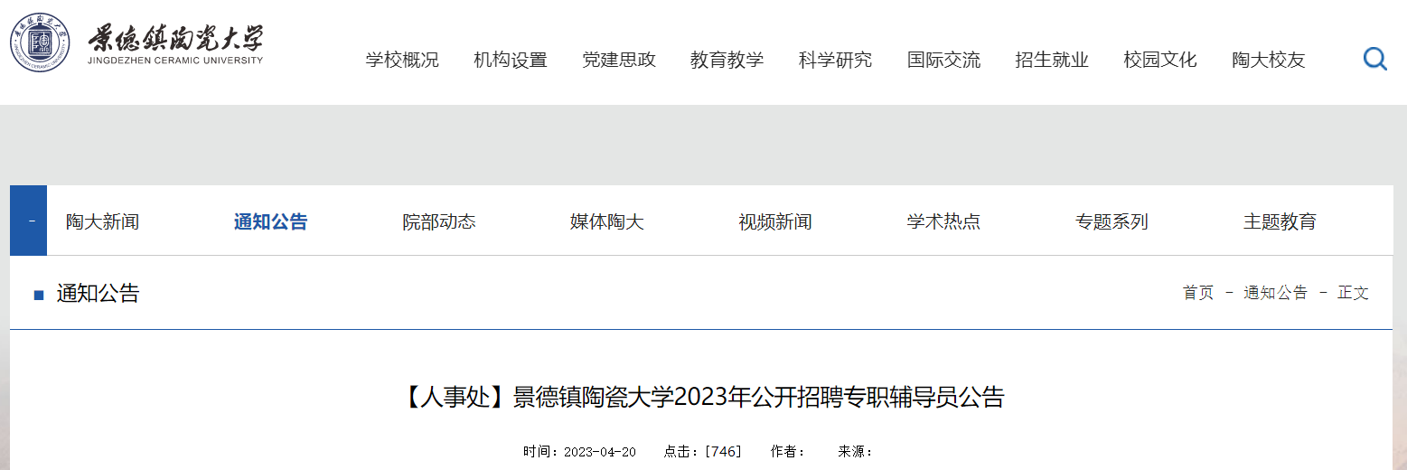Click the hit count [746]
1407x470 pixels.
coord(723,452)
